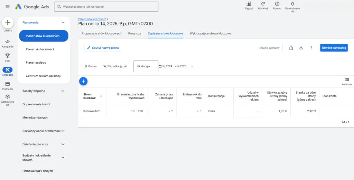The image size is (354, 180).
Task: Open Centrum reklam aplikacji
Action: (44, 76)
